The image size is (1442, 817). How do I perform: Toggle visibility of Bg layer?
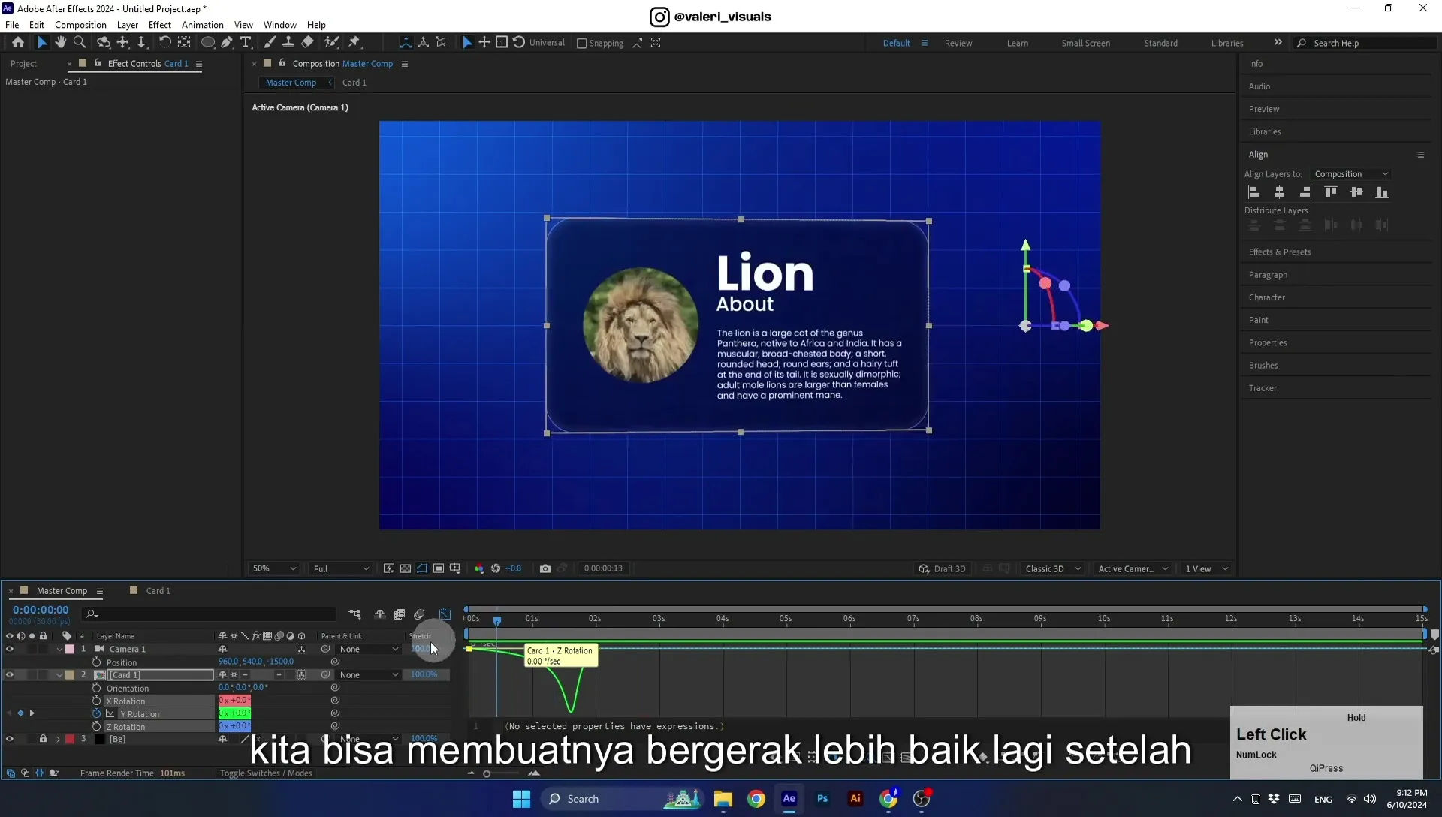(10, 739)
